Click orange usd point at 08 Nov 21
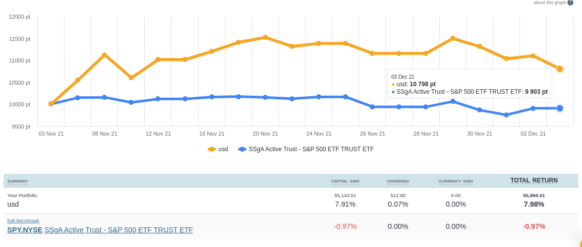The height and width of the screenshot is (247, 582). [x=104, y=55]
